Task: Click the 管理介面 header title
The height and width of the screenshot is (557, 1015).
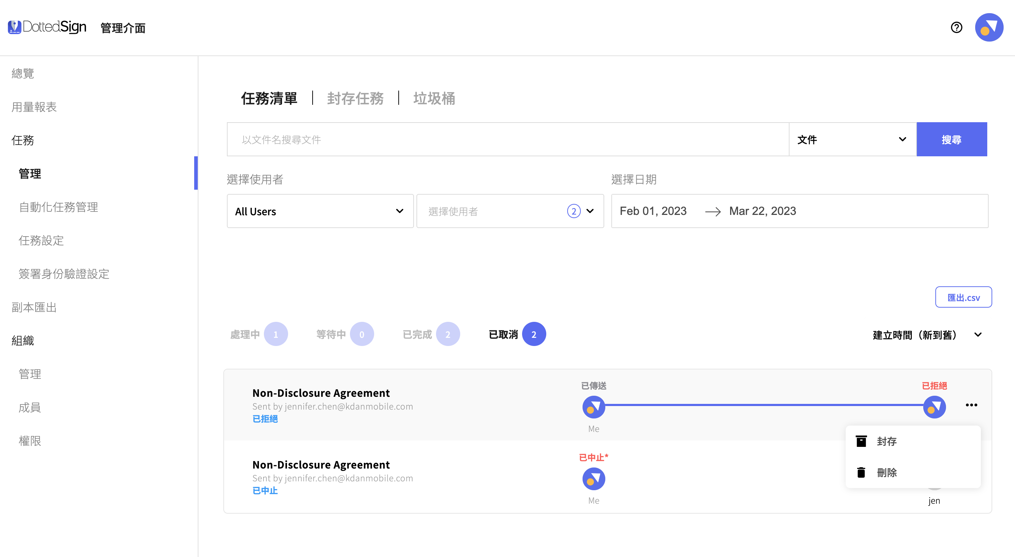Action: click(123, 28)
